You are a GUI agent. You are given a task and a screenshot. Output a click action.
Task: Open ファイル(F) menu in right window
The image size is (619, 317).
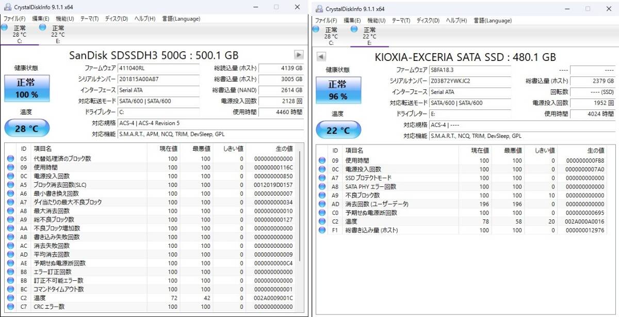coord(326,21)
